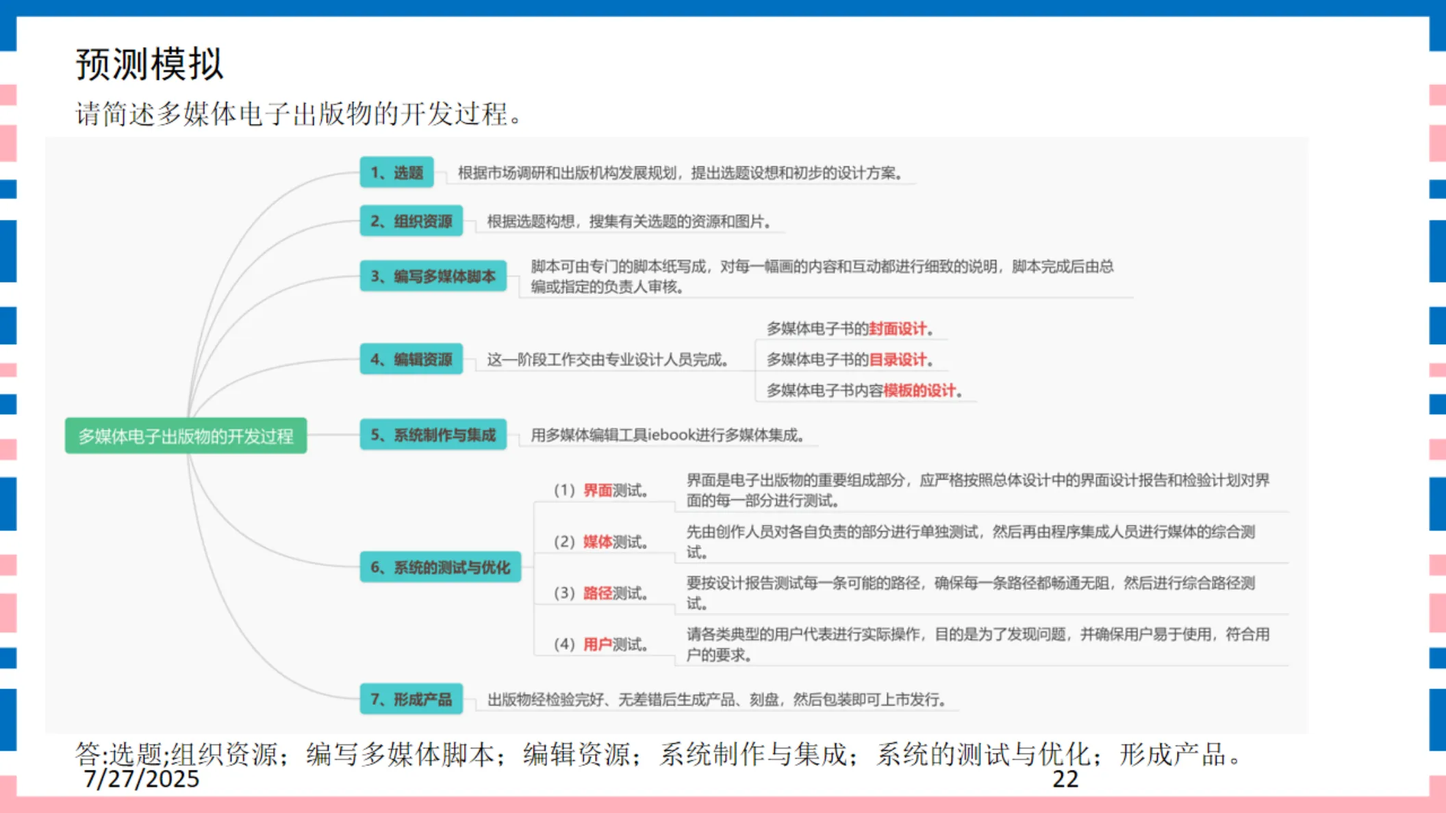Click the text 根据选题构想，搜集有关选题的资源和图片

pos(629,222)
